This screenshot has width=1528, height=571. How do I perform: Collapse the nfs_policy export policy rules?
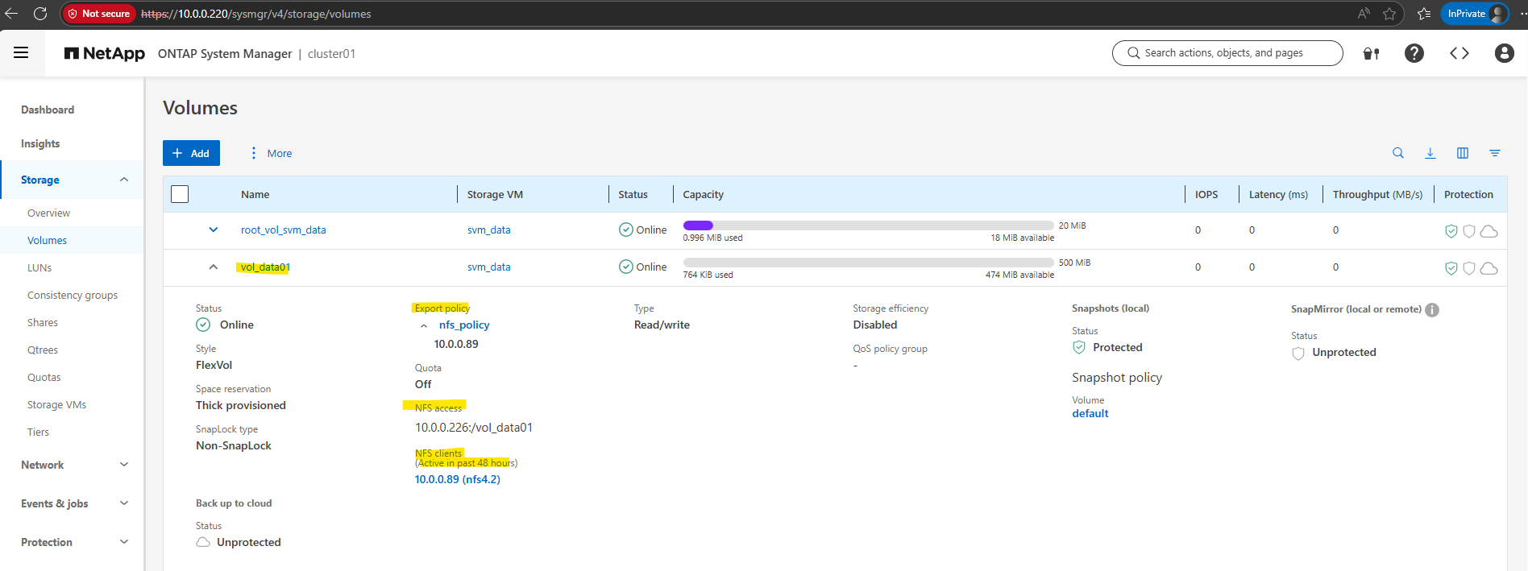424,325
